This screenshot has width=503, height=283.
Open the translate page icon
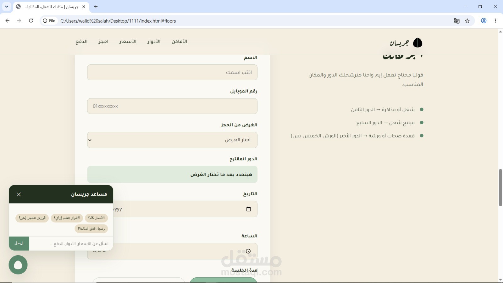point(457,21)
